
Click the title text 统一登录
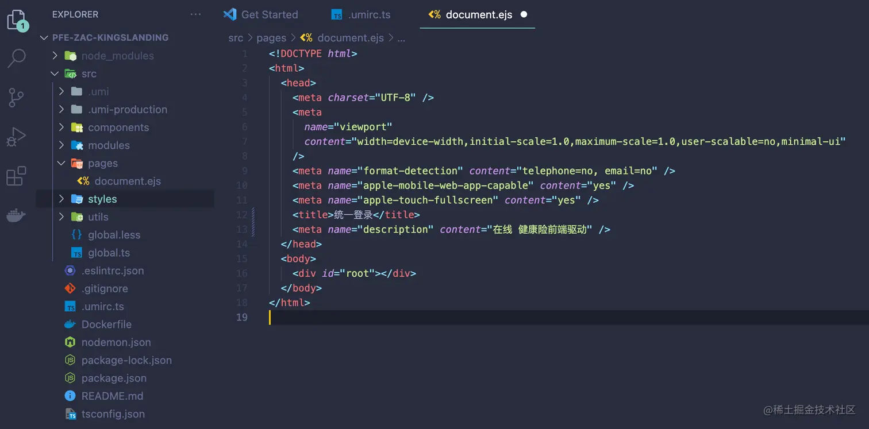353,215
